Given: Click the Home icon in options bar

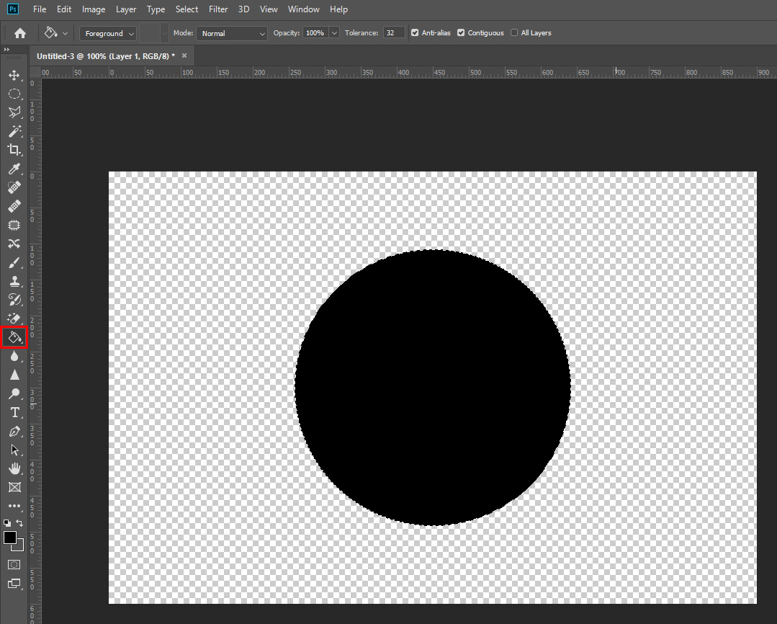Looking at the screenshot, I should click(20, 33).
